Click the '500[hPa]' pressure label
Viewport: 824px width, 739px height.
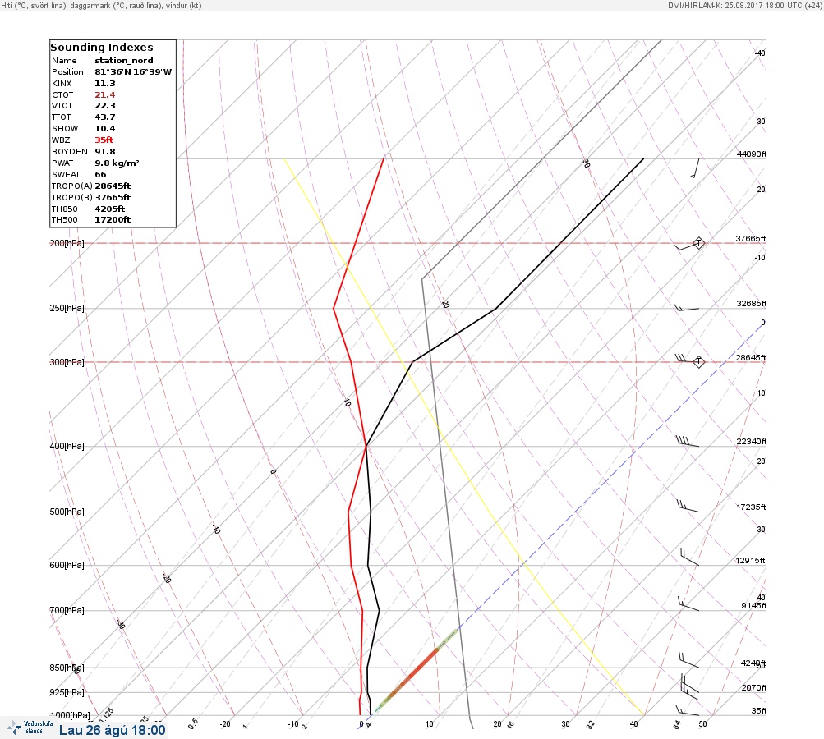click(67, 512)
